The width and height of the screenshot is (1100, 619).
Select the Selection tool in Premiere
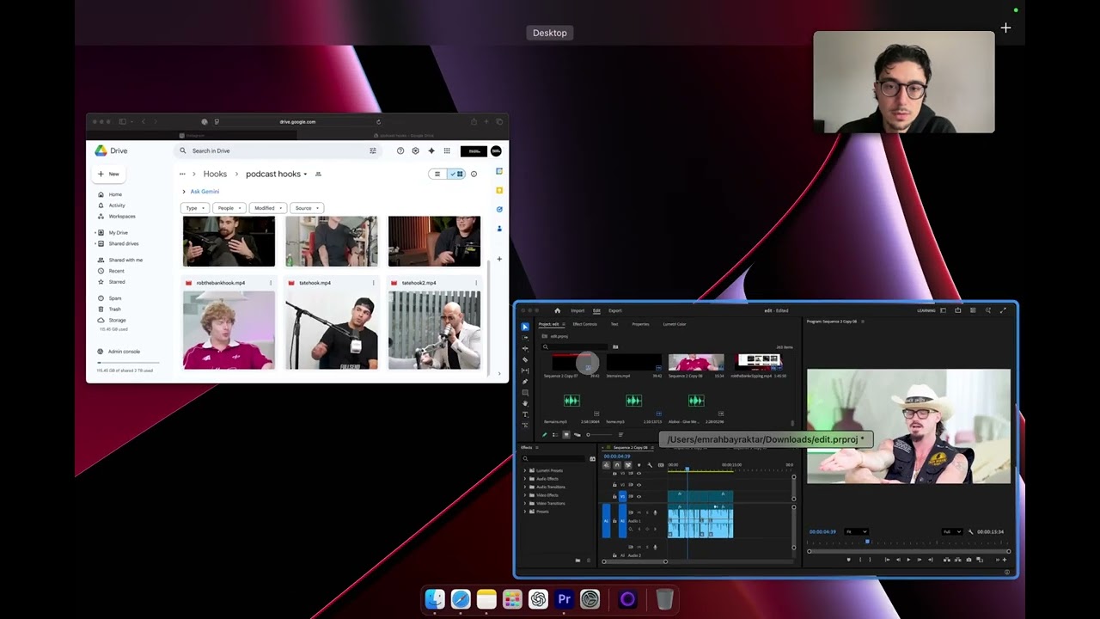click(525, 327)
